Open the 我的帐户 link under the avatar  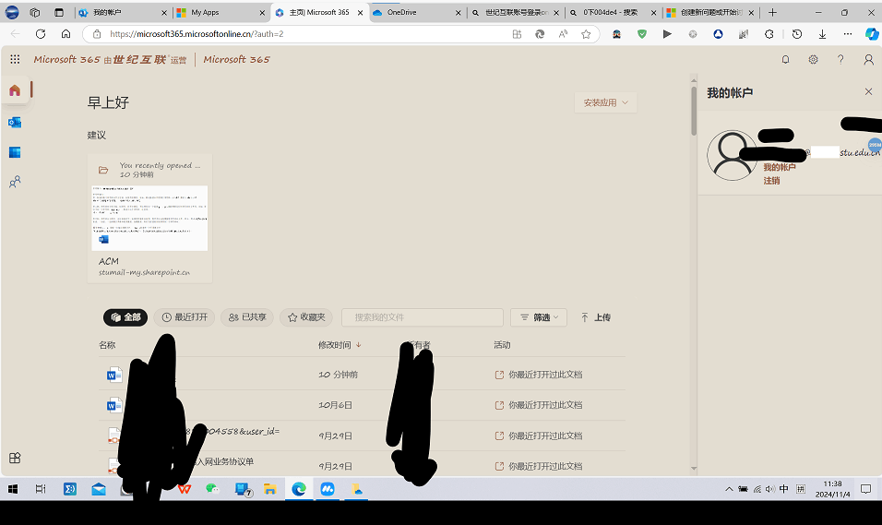tap(779, 167)
